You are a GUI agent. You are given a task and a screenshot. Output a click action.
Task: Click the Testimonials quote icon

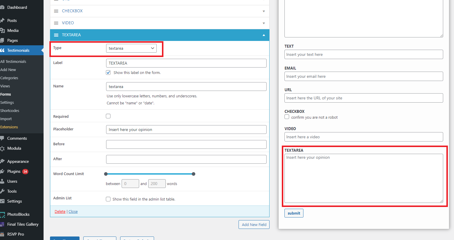coord(2,50)
